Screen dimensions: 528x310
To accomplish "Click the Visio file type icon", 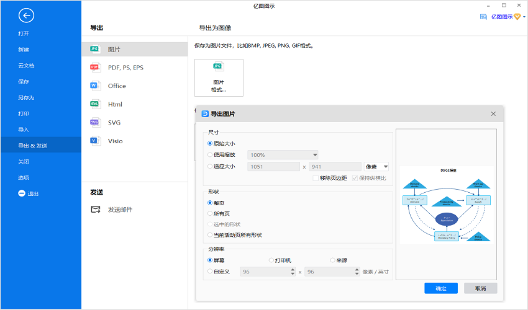I will [95, 141].
